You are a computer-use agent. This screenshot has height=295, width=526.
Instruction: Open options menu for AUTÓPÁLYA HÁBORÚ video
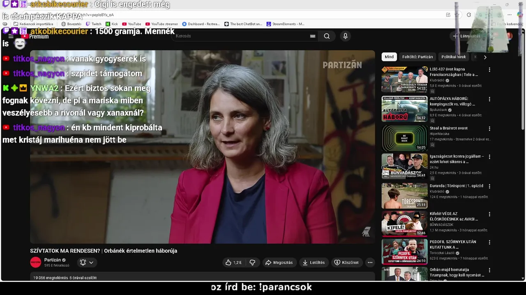[x=489, y=99]
